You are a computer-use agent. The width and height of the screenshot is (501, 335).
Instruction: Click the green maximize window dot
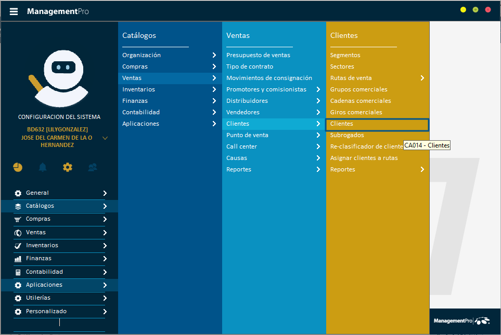(476, 9)
